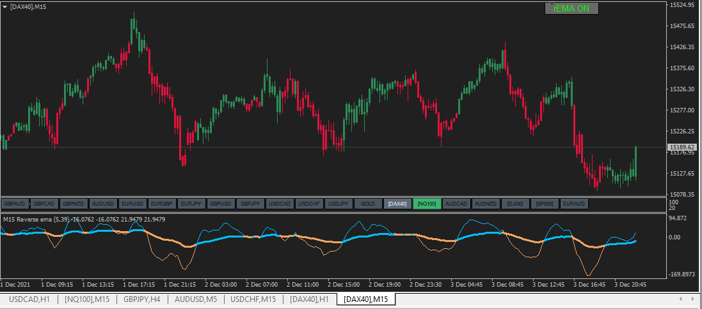702x309 pixels.
Task: Open the USDCHF,M15 chart tab
Action: coord(253,299)
